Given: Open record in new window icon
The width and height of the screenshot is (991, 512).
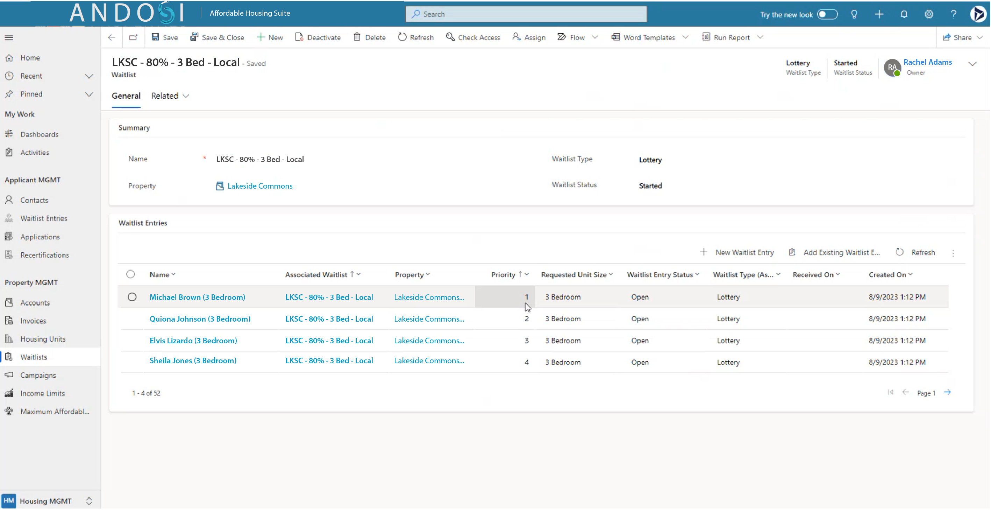Looking at the screenshot, I should click(133, 37).
